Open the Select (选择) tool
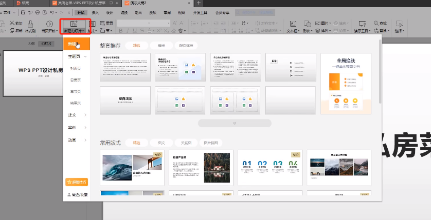 (x=400, y=24)
